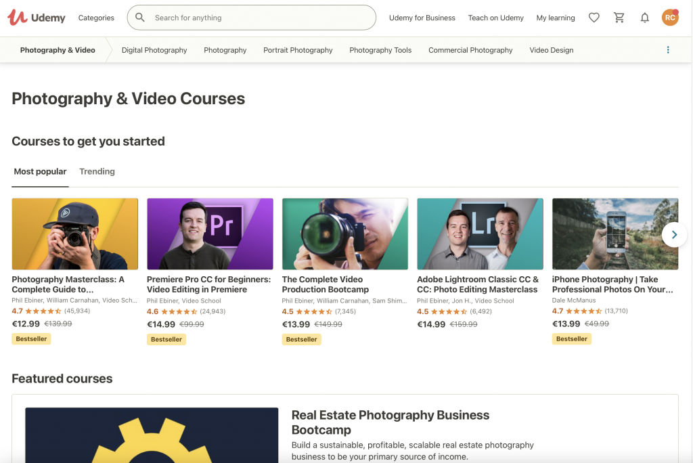Open Complete Video Production Bootcamp thumbnail
This screenshot has width=693, height=463.
pyautogui.click(x=345, y=234)
